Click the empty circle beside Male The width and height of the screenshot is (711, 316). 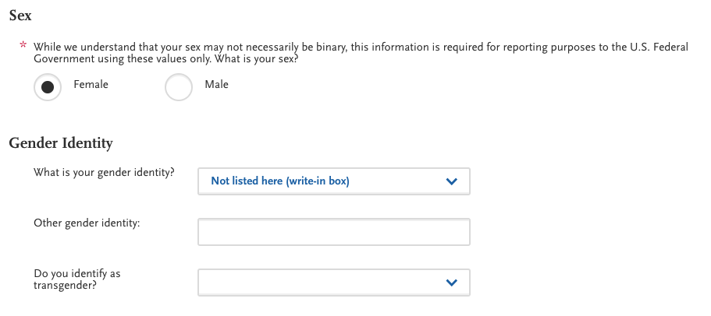[x=179, y=87]
